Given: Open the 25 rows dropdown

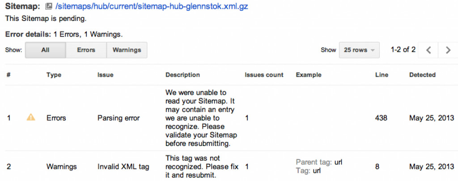Looking at the screenshot, I should (359, 50).
